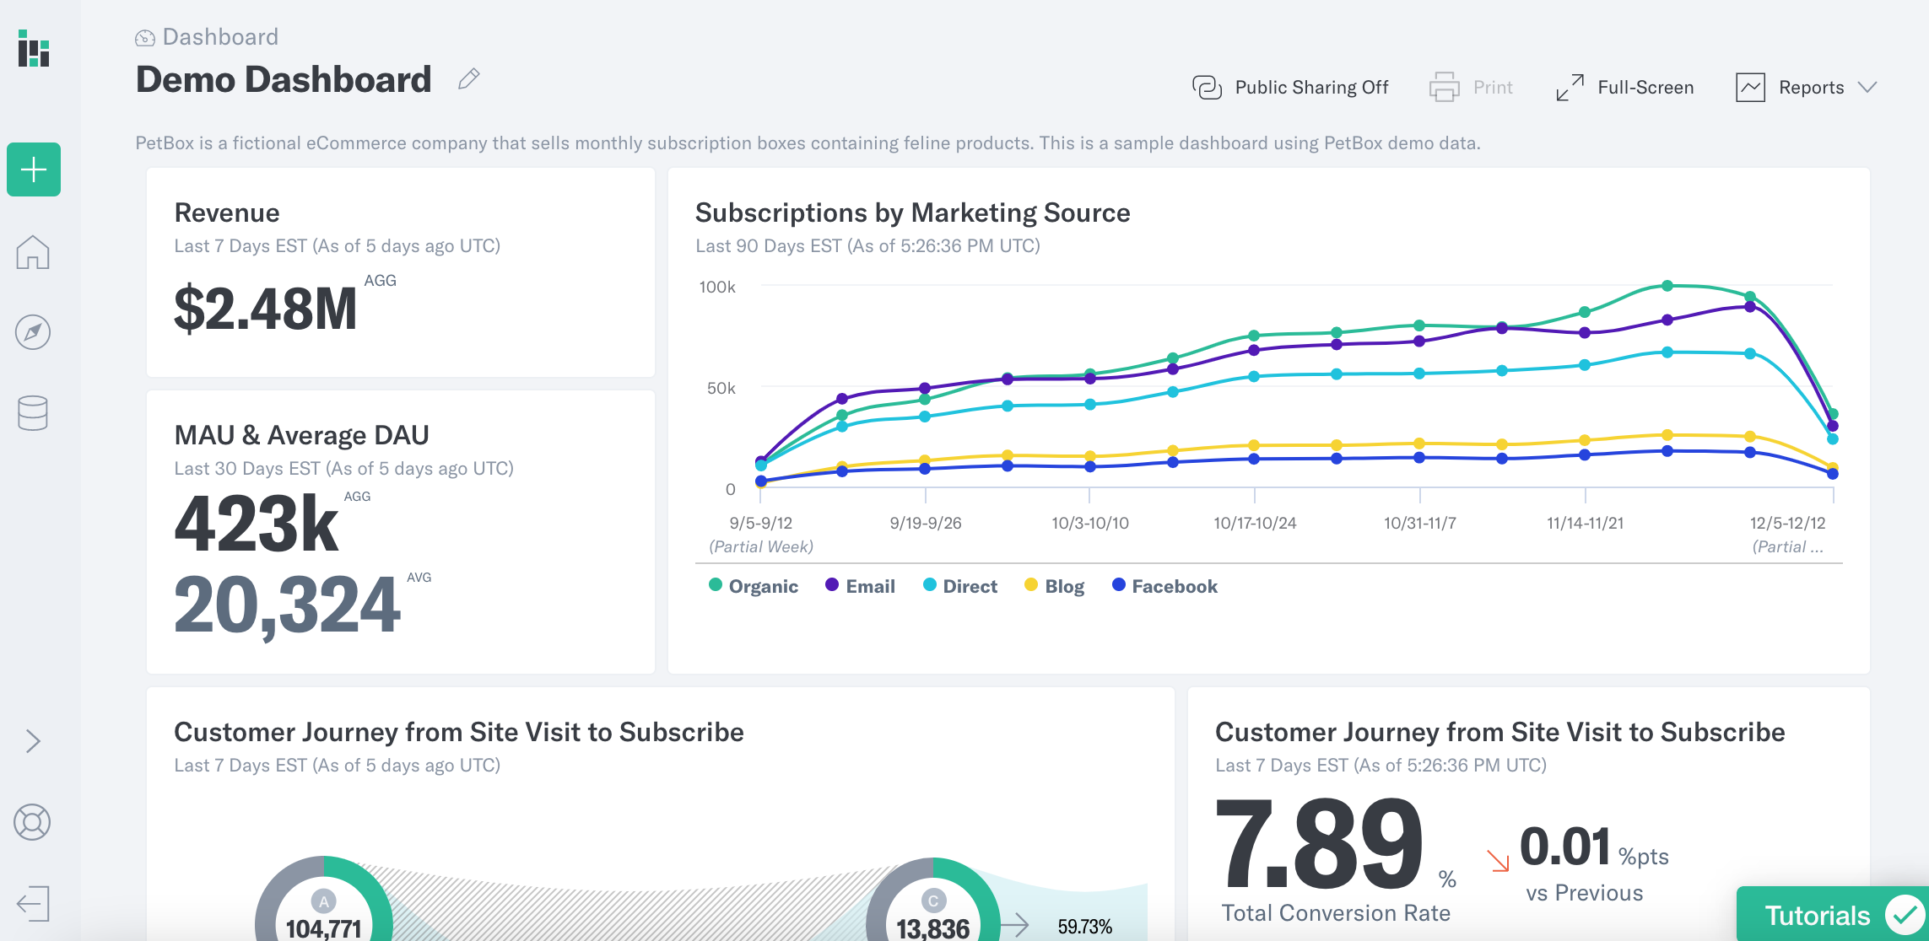Open the Data Sources database icon
The height and width of the screenshot is (941, 1929).
tap(33, 413)
